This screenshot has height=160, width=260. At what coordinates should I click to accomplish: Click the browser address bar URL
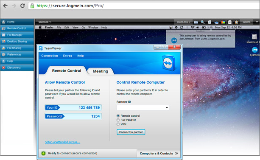pos(70,6)
